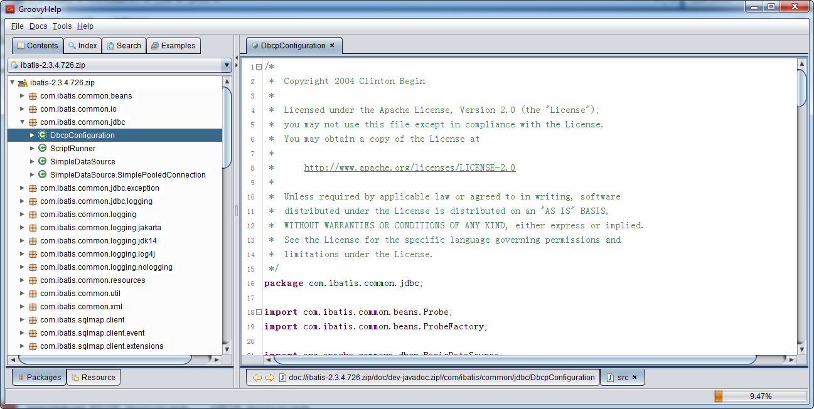Screen dimensions: 814x409
Task: Switch to the Resource tab
Action: pos(94,378)
